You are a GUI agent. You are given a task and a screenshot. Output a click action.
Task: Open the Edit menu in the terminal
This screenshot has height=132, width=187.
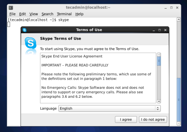click(22, 14)
